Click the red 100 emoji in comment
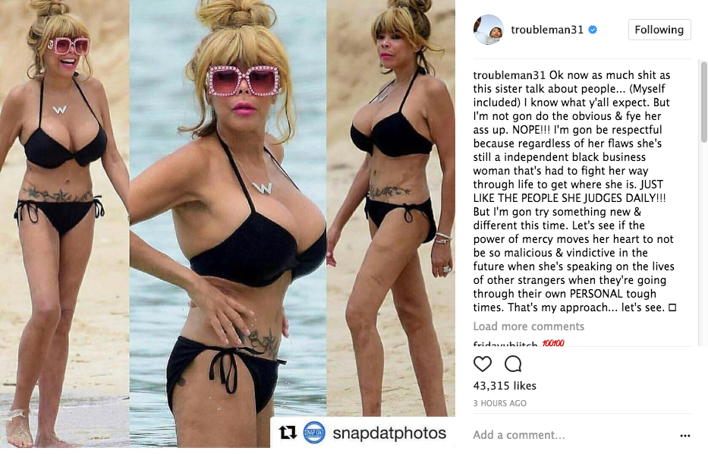 (x=553, y=343)
